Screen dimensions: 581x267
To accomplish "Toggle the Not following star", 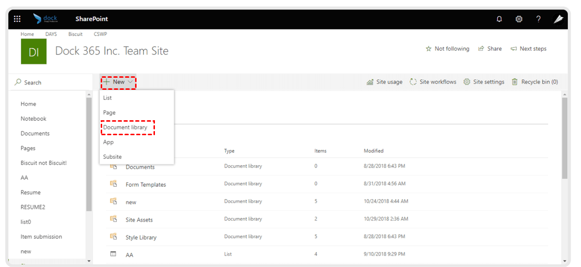I will (447, 49).
